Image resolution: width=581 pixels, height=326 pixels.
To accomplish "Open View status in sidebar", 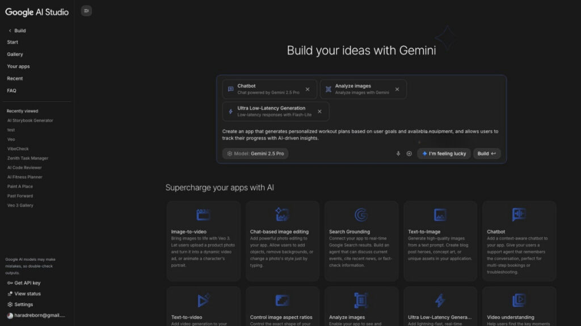I will (27, 294).
